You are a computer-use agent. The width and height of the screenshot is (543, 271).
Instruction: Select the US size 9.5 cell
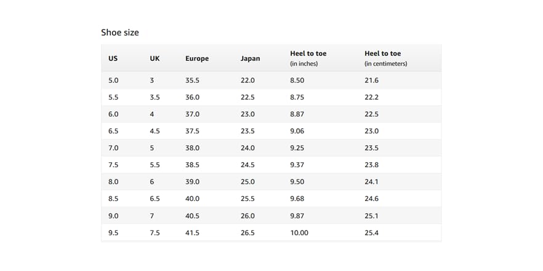[x=113, y=233]
